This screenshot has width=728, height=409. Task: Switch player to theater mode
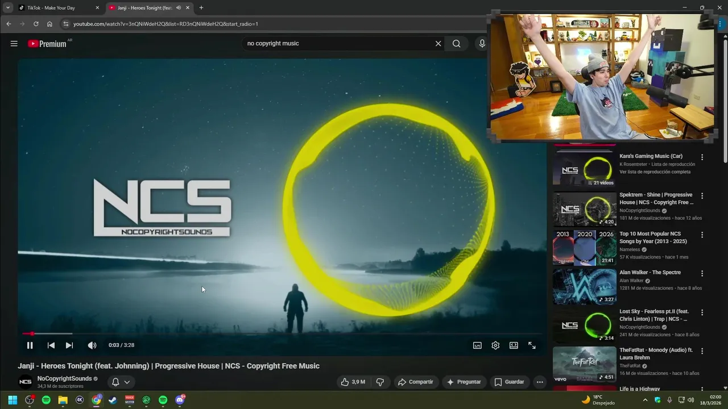coord(514,345)
